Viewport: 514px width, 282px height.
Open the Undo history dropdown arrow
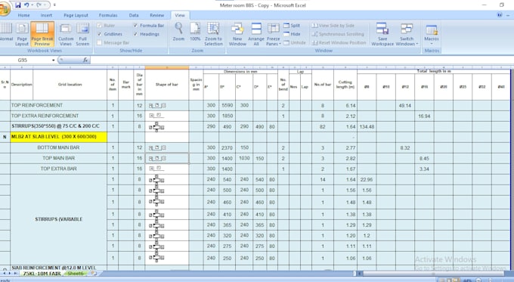32,5
